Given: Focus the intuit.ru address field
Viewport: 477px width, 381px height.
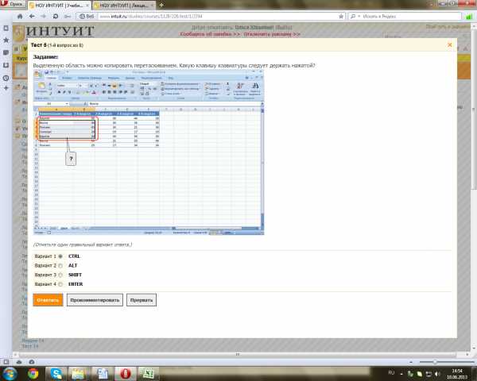Looking at the screenshot, I should click(218, 17).
